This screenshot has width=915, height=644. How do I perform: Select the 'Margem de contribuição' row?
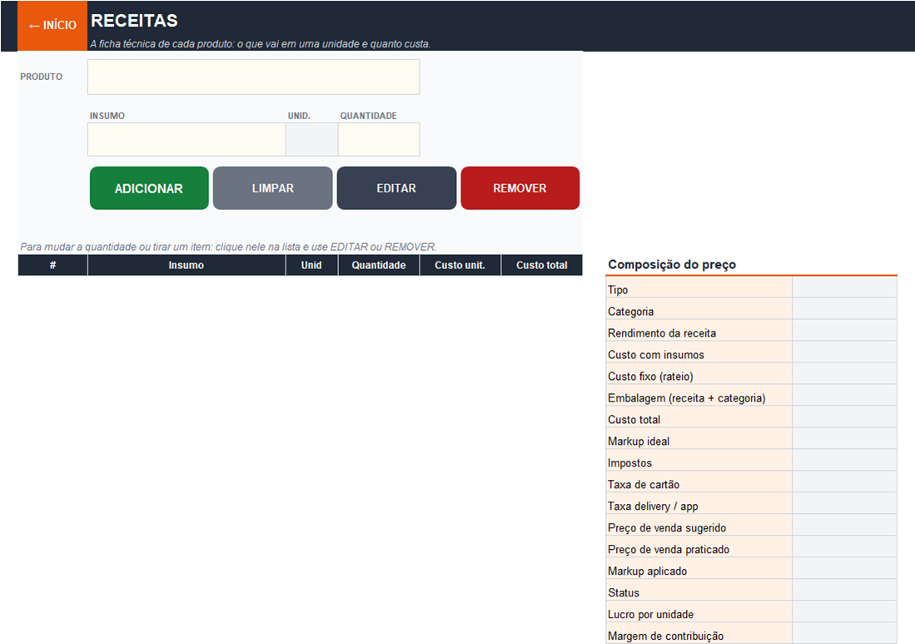click(751, 635)
